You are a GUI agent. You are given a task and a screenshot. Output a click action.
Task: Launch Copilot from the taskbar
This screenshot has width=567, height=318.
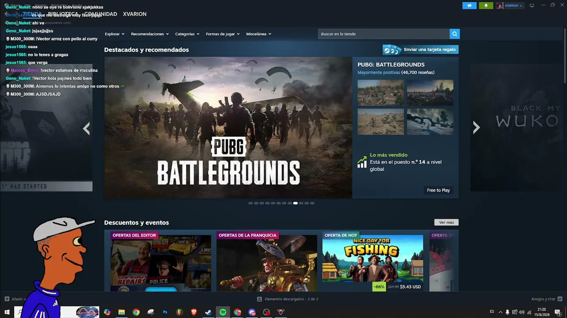(107, 312)
